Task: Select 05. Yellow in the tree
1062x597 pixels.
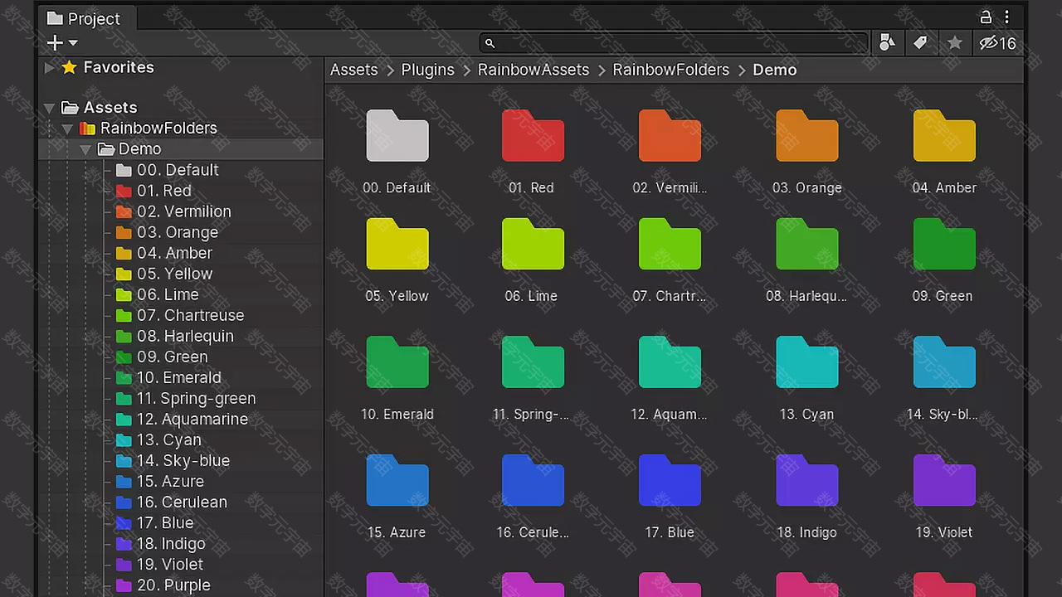Action: [x=175, y=274]
